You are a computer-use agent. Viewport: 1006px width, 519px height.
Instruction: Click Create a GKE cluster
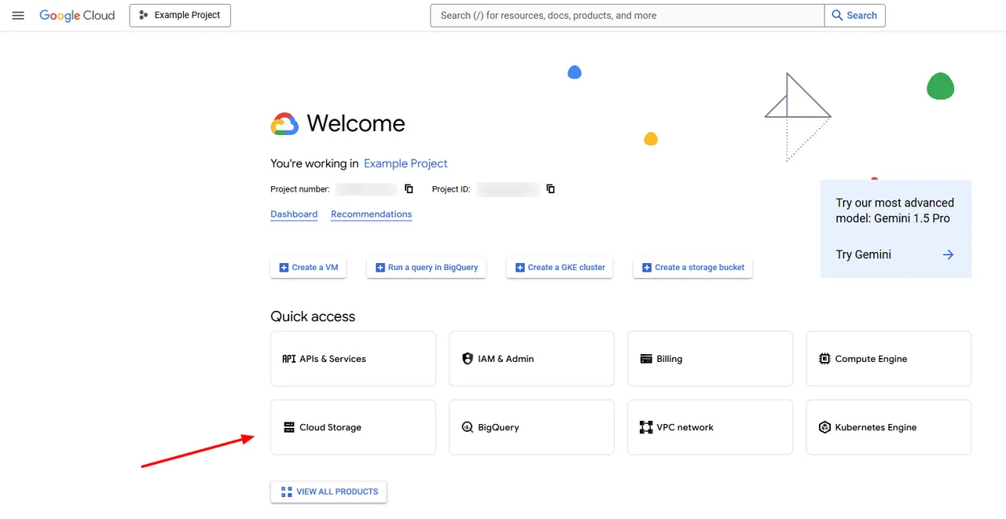[x=560, y=268]
